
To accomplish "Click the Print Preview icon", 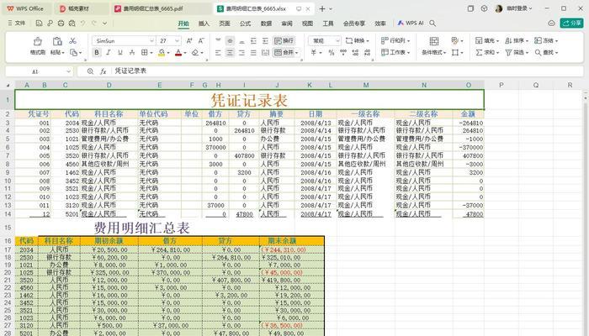I will [72, 24].
